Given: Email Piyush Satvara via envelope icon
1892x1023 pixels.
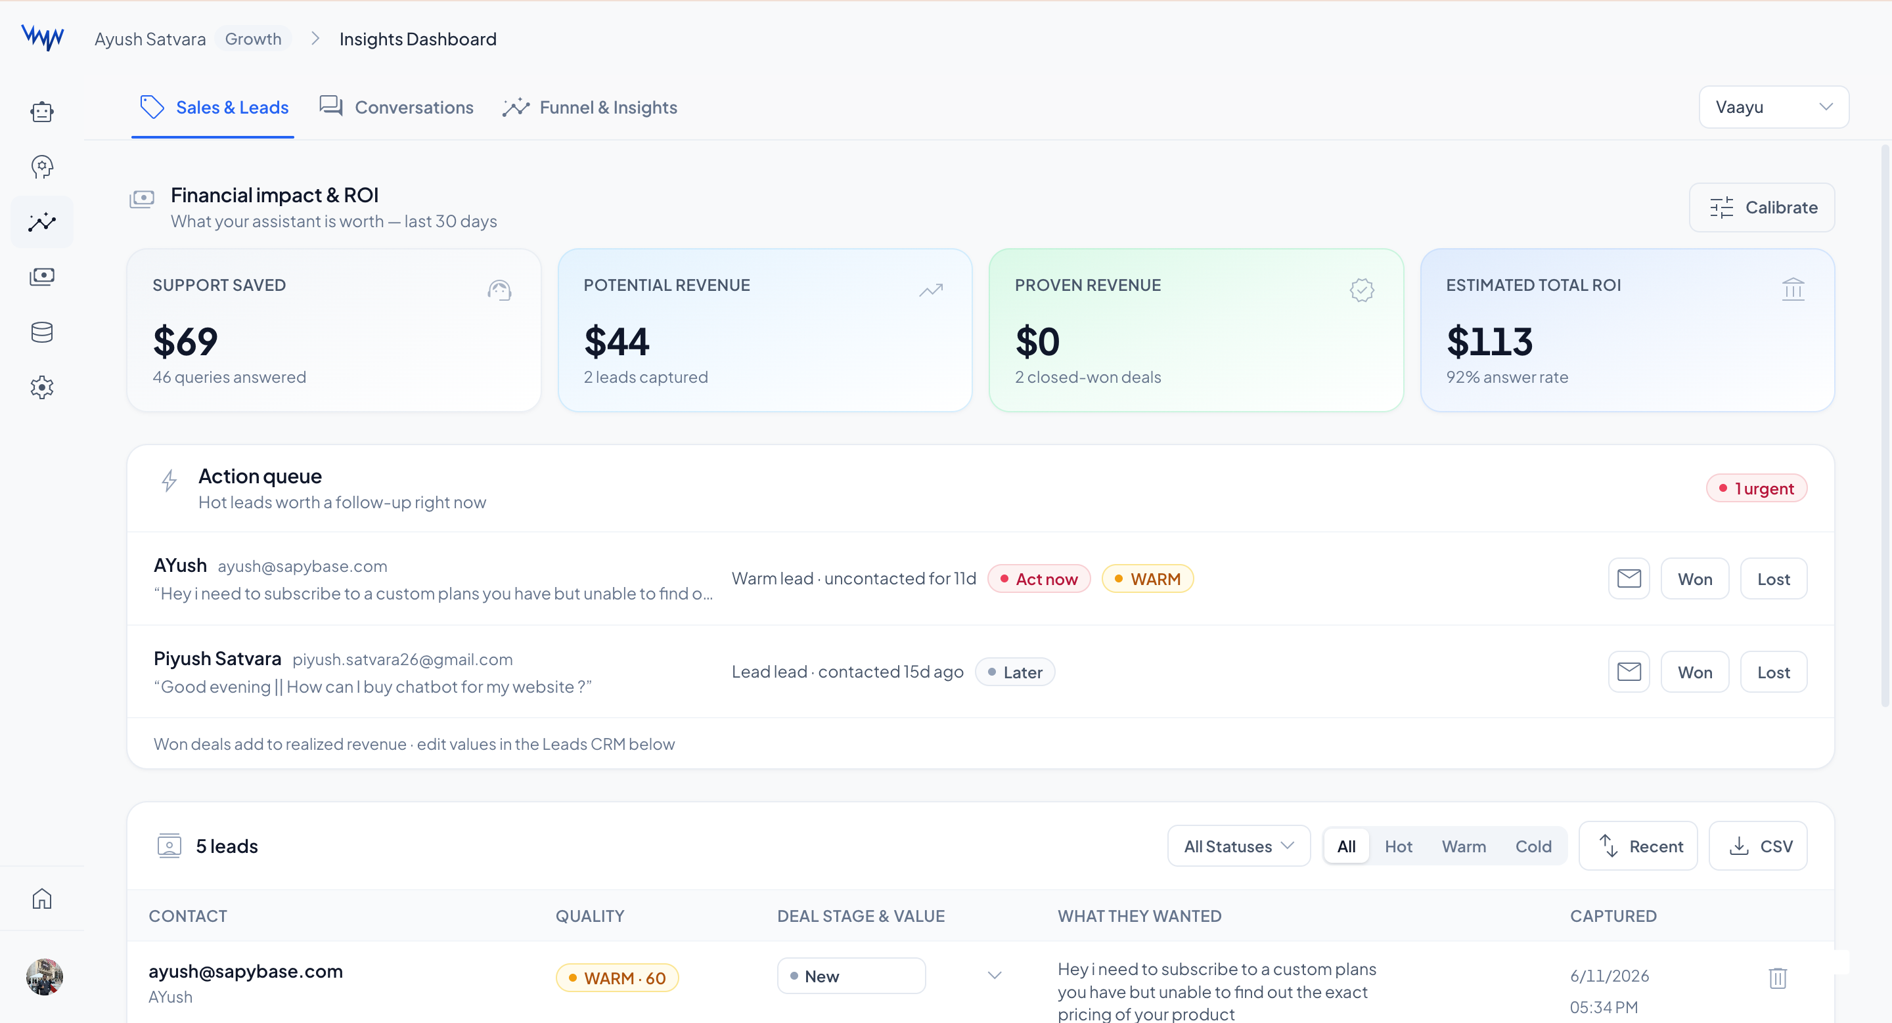Looking at the screenshot, I should pos(1629,672).
